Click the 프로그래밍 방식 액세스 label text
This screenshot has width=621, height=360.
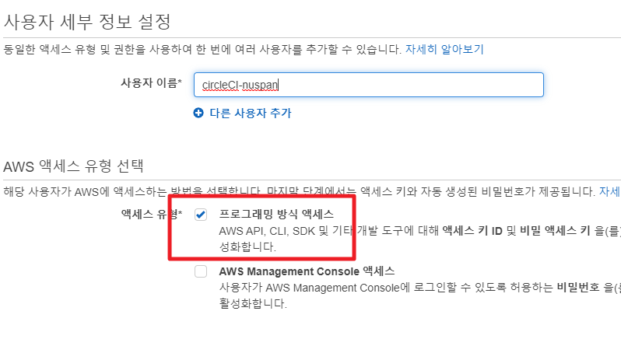[x=276, y=214]
